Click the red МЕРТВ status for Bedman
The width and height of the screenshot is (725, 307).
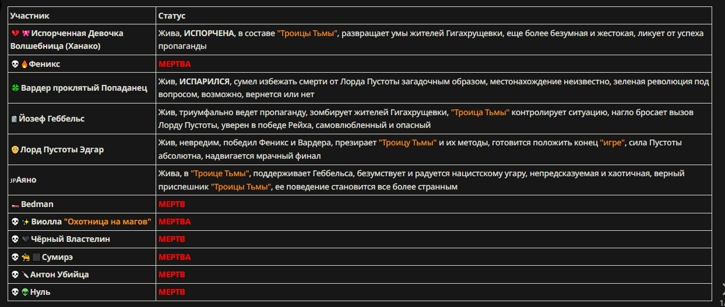(x=172, y=205)
